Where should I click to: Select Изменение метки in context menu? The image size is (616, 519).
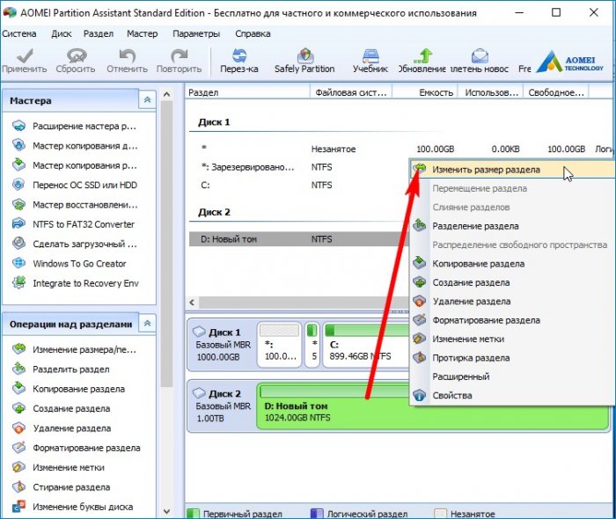[512, 340]
